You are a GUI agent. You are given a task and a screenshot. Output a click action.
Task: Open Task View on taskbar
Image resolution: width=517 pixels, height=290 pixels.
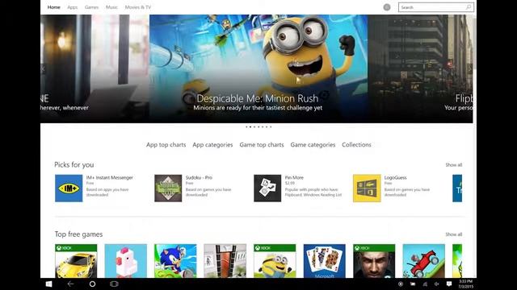(114, 284)
